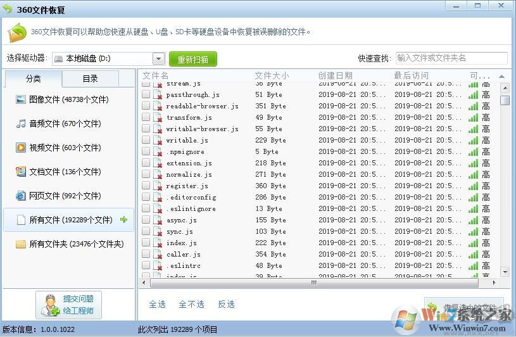Click 提交问题给工程师 button

68,305
